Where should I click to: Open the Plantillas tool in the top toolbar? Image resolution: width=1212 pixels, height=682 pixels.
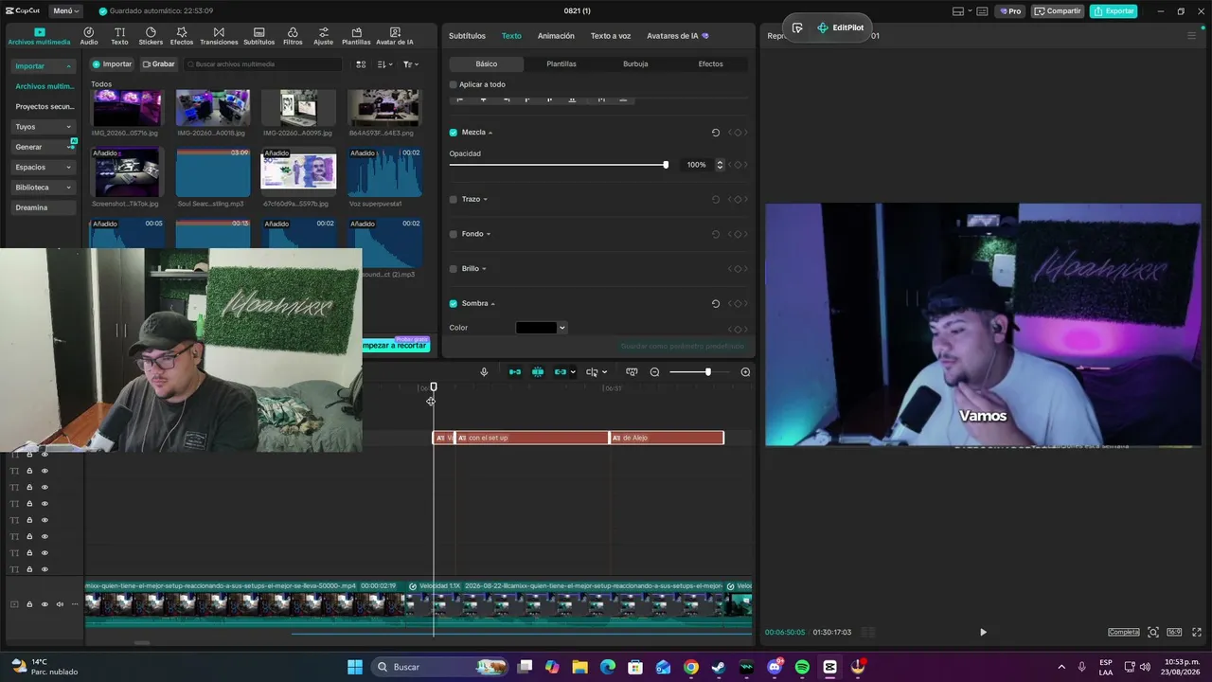(x=356, y=37)
